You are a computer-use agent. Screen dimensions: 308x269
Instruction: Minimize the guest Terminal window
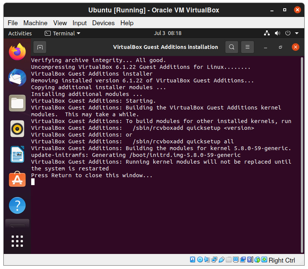click(x=266, y=47)
